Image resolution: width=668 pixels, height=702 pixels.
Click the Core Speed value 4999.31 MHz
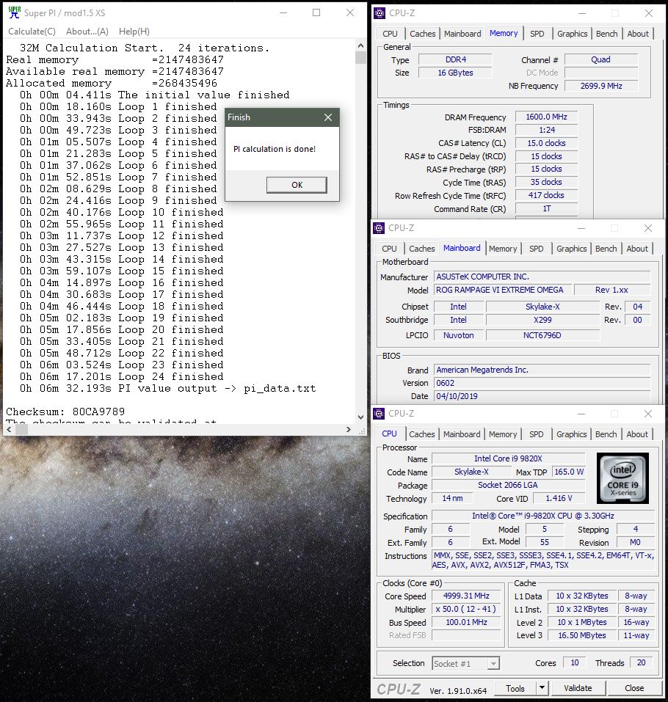coord(466,596)
